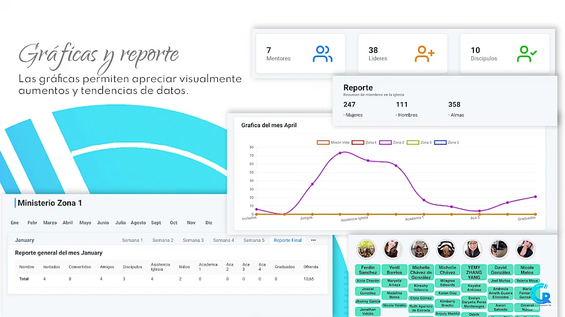Select the Kineshy Valencia member chip
Screen dimensions: 565x317
(x=421, y=288)
